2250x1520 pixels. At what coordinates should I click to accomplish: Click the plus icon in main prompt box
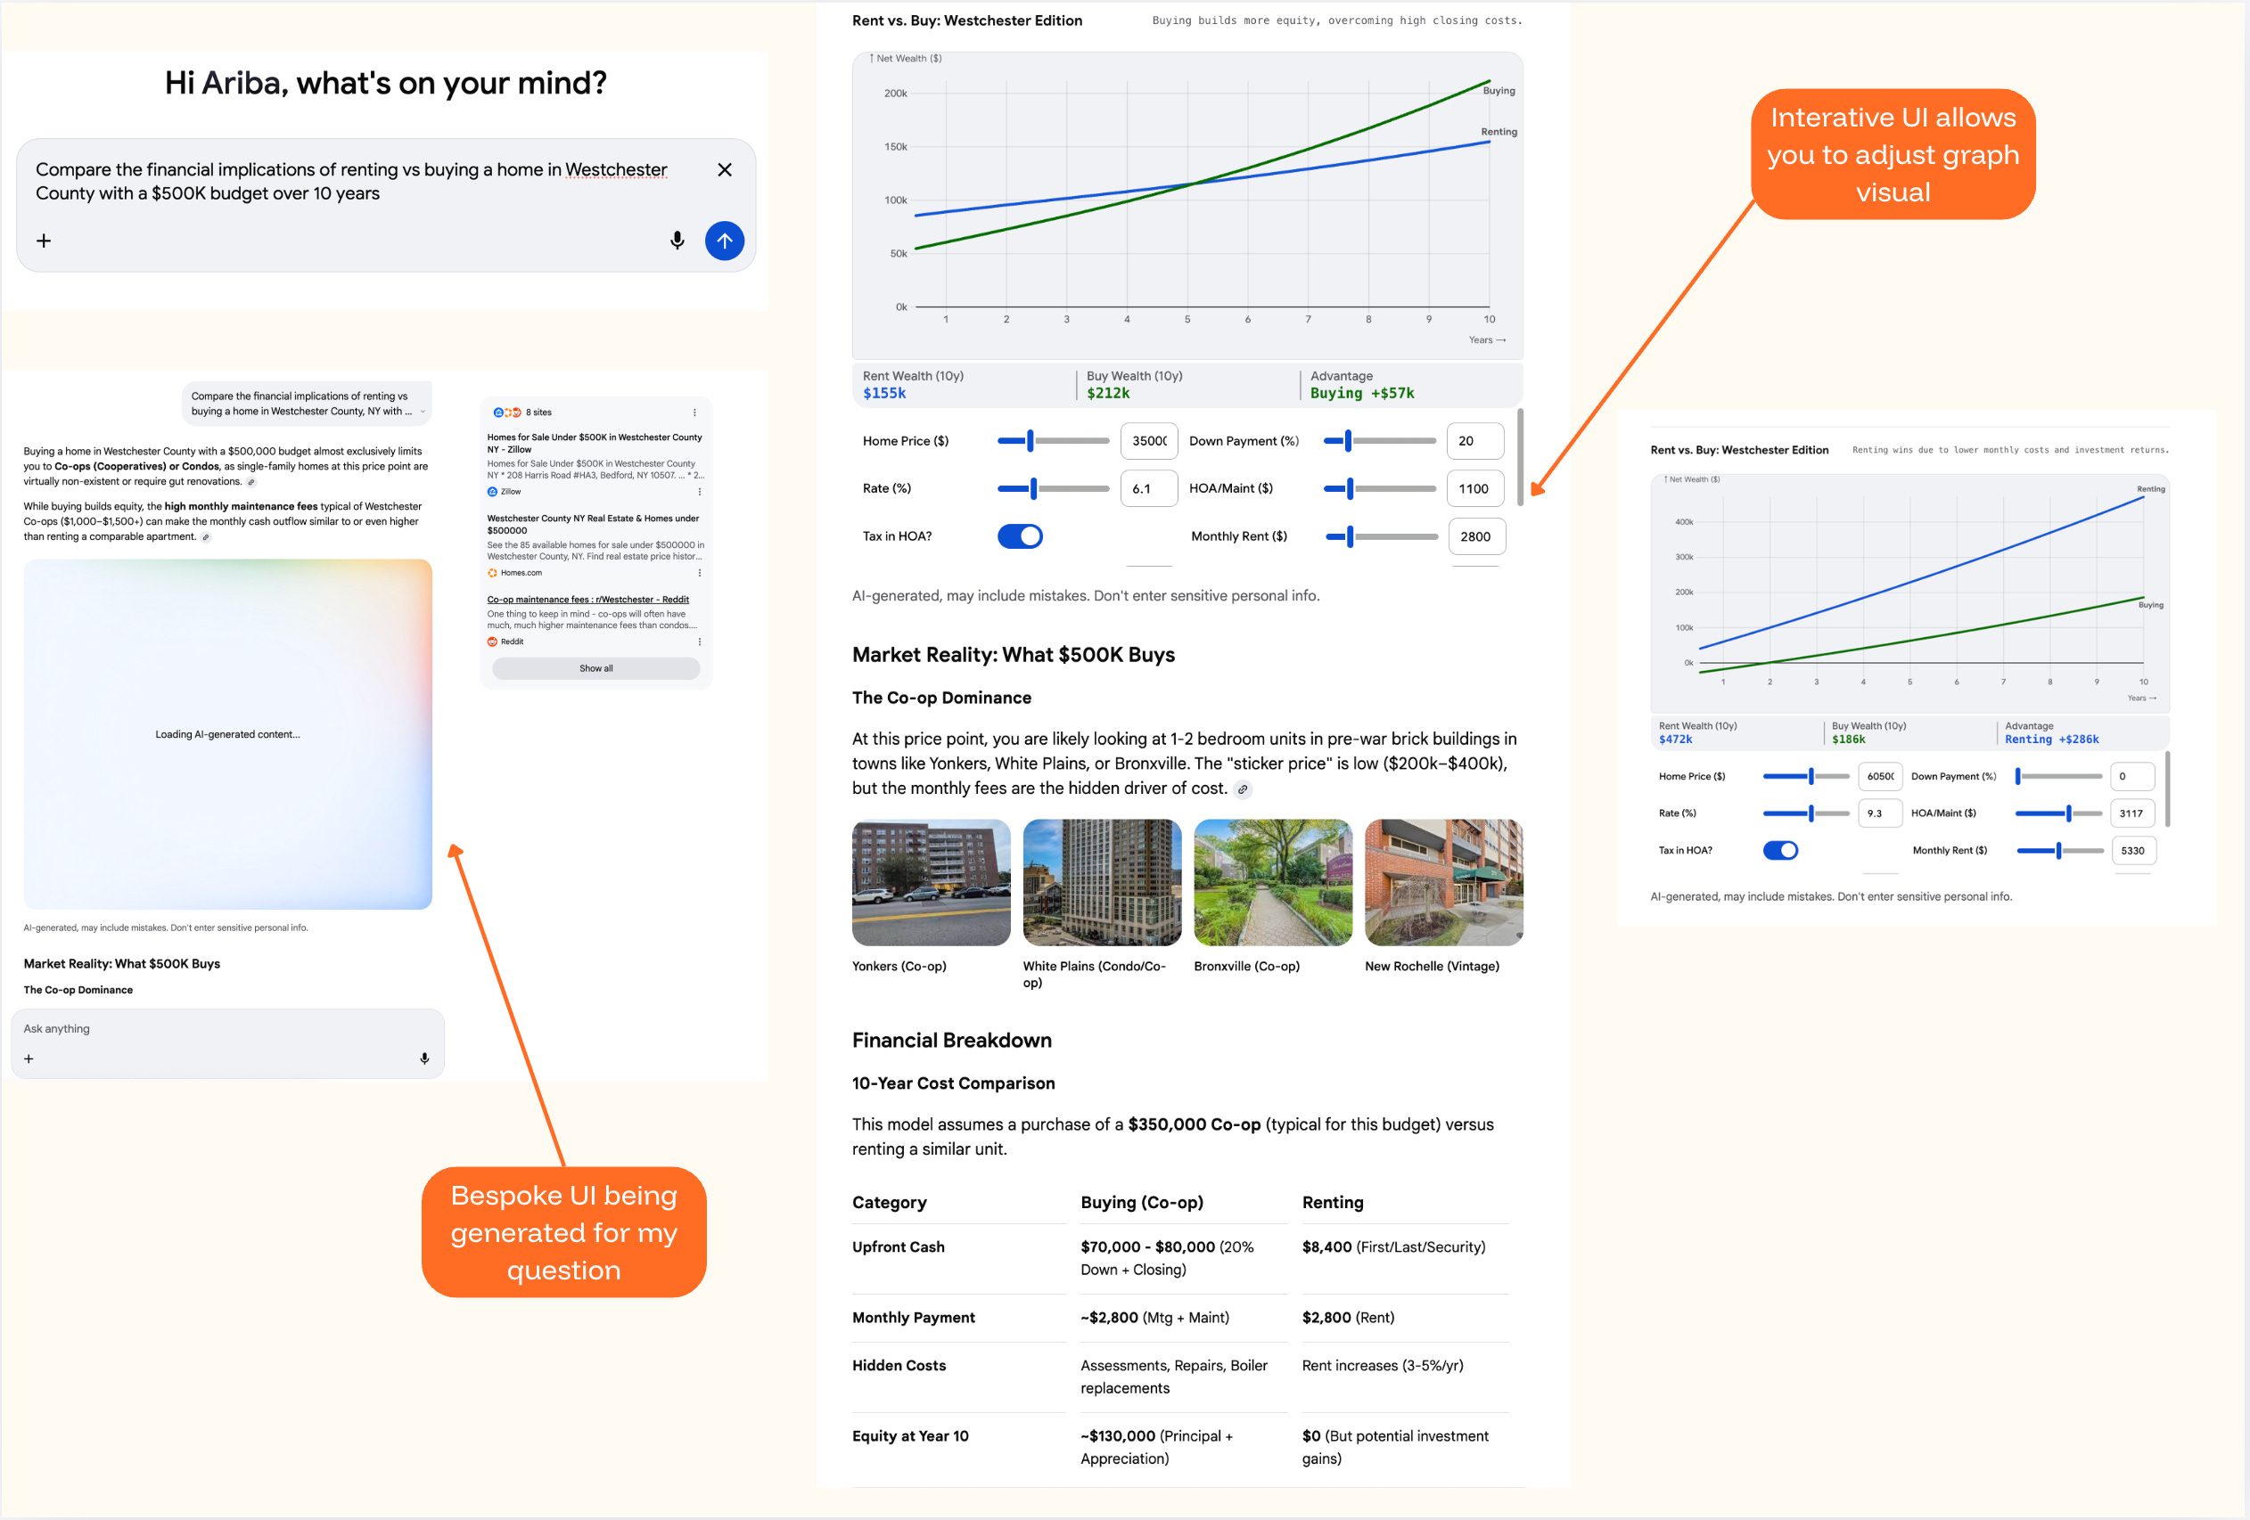[x=44, y=240]
